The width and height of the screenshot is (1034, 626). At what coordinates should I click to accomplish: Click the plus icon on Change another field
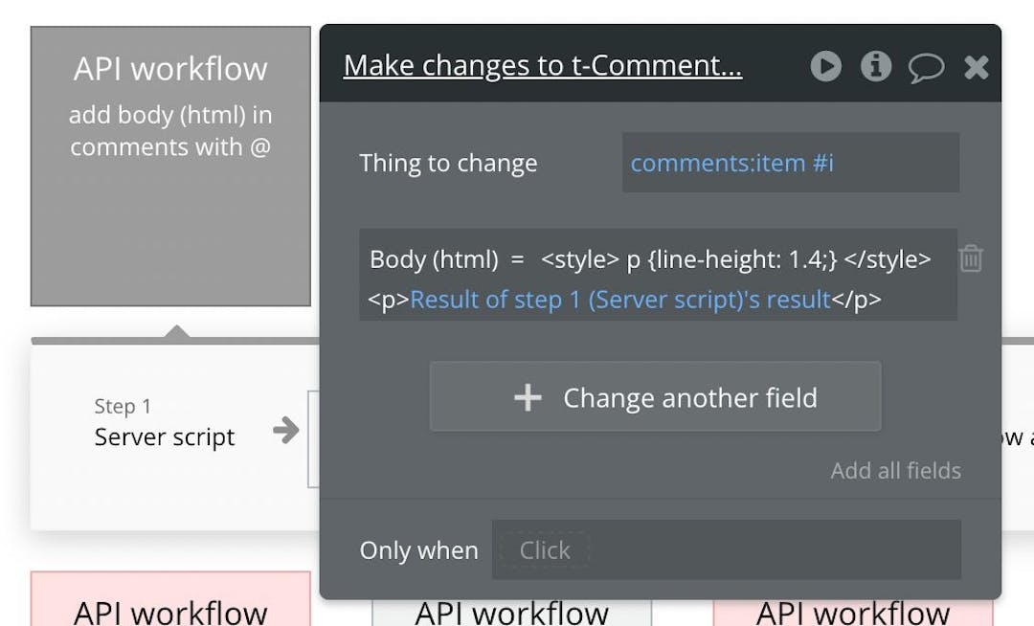pos(528,397)
